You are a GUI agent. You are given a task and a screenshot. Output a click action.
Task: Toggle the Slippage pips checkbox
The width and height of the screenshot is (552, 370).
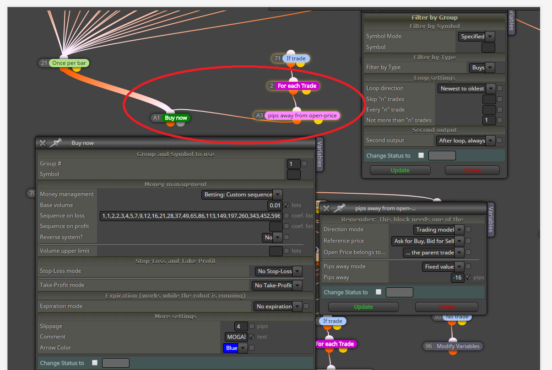point(252,326)
